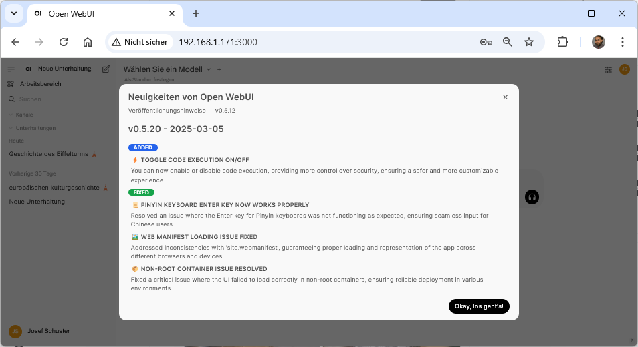Screen dimensions: 638x347
Task: Bookmark this page with star icon
Action: coord(529,42)
